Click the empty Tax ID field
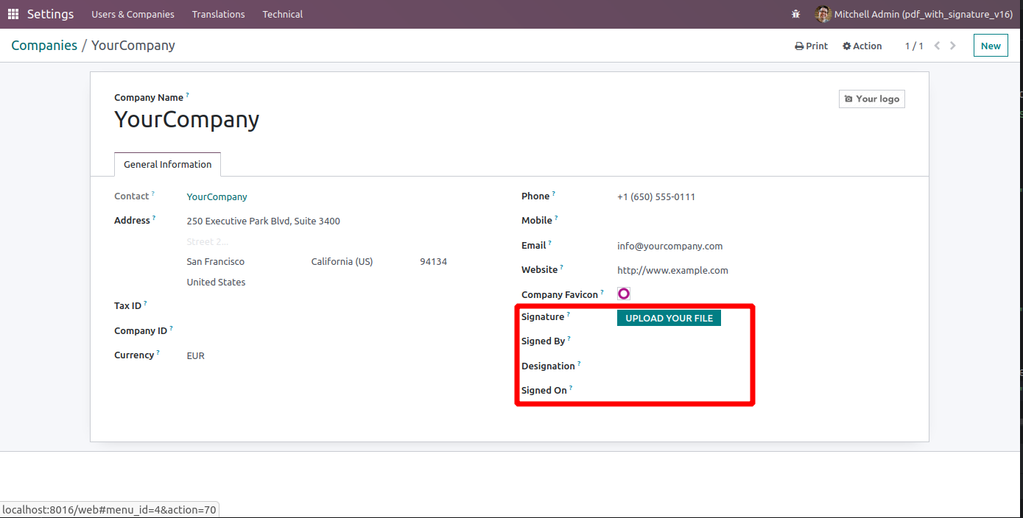 point(317,306)
